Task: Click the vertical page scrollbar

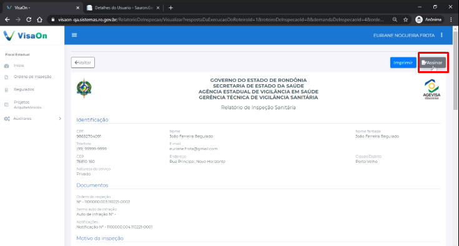Action: [x=455, y=70]
